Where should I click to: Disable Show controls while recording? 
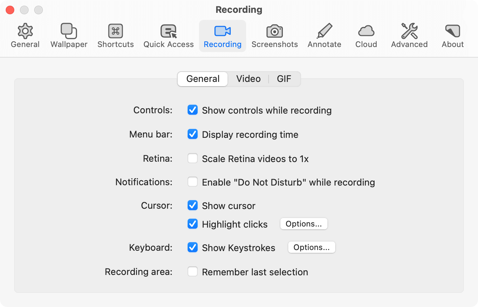(x=193, y=110)
